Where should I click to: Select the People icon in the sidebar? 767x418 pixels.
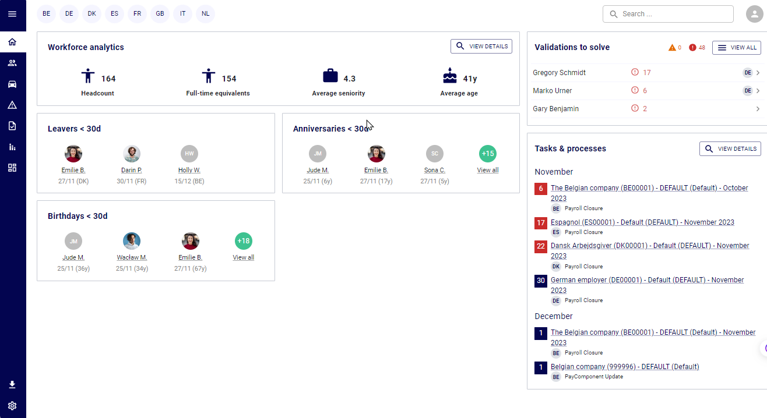click(x=12, y=63)
